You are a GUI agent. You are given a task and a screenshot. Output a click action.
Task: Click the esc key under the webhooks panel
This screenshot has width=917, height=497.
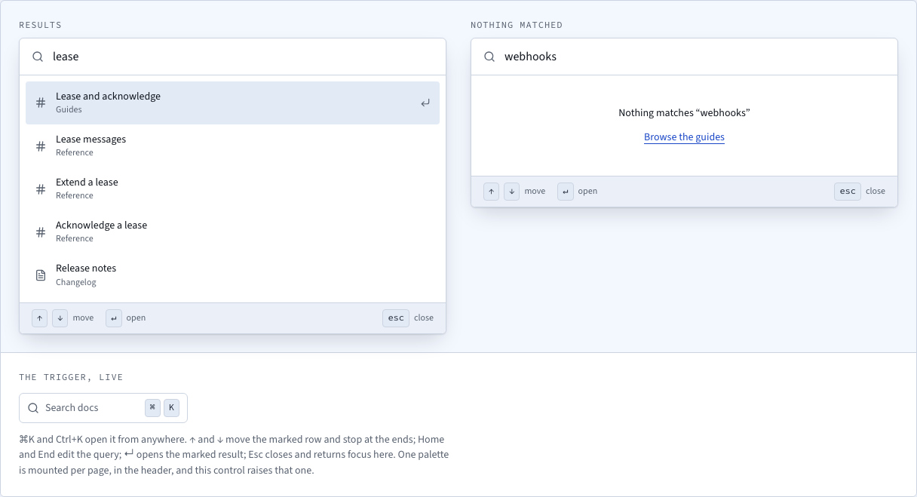848,192
